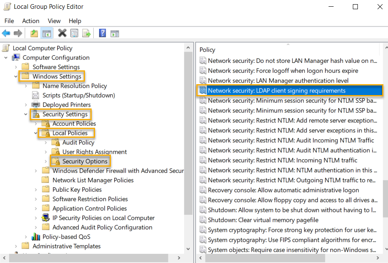This screenshot has height=263, width=388.
Task: Collapse the Windows Settings node
Action: [16, 77]
